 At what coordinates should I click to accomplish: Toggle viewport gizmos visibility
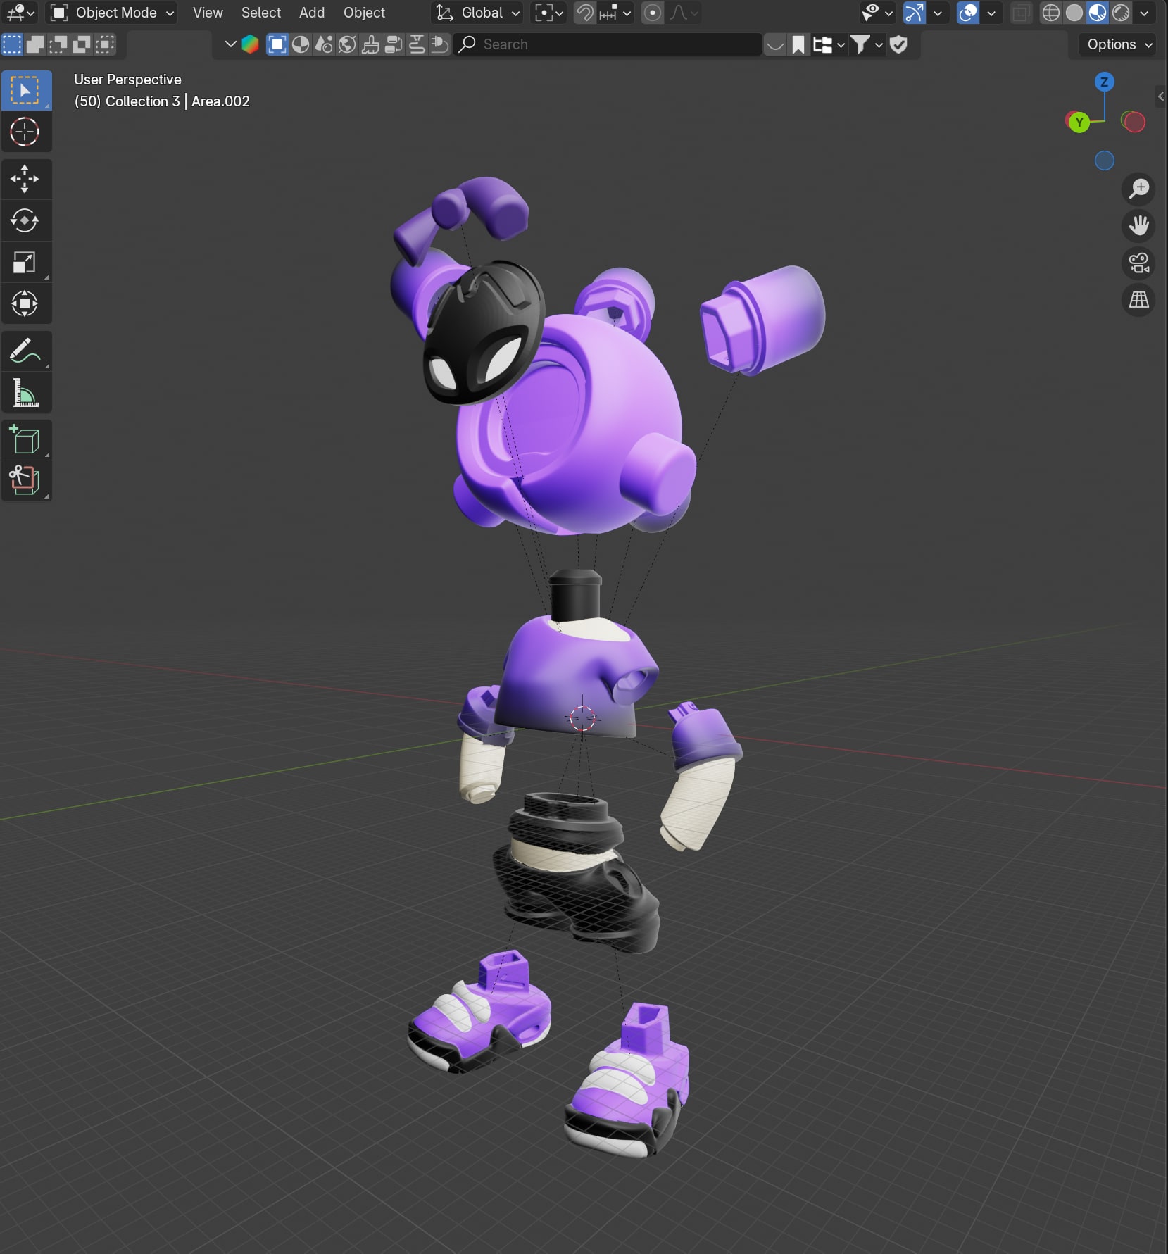tap(914, 13)
